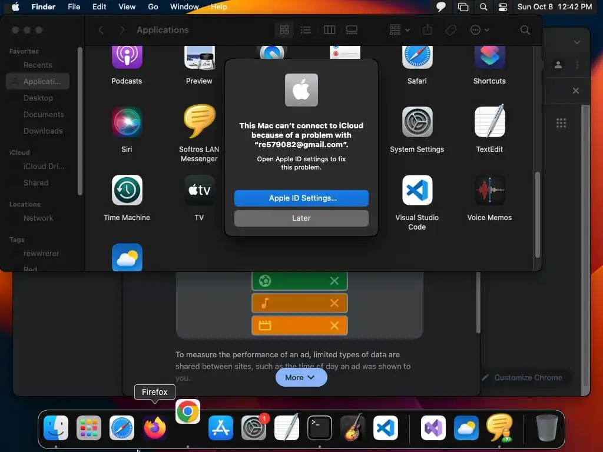Open File menu
Screen dimensions: 603x452
click(74, 7)
